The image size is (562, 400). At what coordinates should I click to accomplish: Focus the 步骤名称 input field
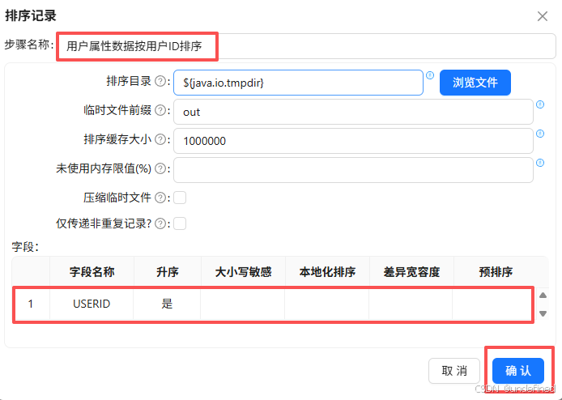tap(306, 46)
